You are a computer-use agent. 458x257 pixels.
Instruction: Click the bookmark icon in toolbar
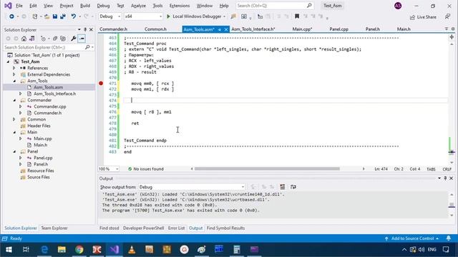pyautogui.click(x=297, y=16)
